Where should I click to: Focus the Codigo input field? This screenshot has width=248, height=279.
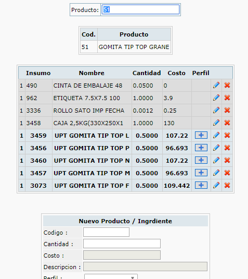tap(106, 232)
